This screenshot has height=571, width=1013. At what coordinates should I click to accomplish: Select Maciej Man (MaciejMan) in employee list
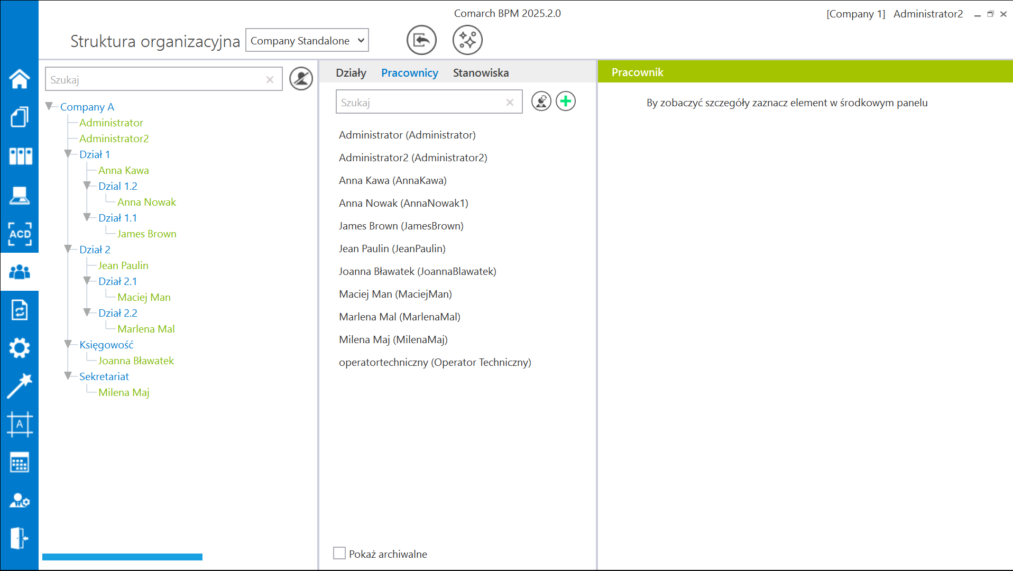[395, 294]
